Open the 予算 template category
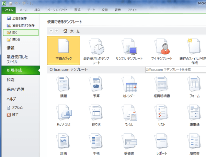This screenshot has width=206, height=157. coord(96,84)
